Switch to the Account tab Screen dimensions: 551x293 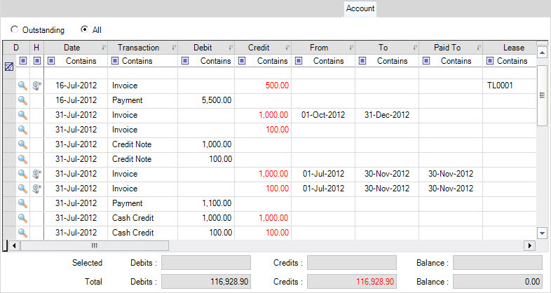coord(360,8)
